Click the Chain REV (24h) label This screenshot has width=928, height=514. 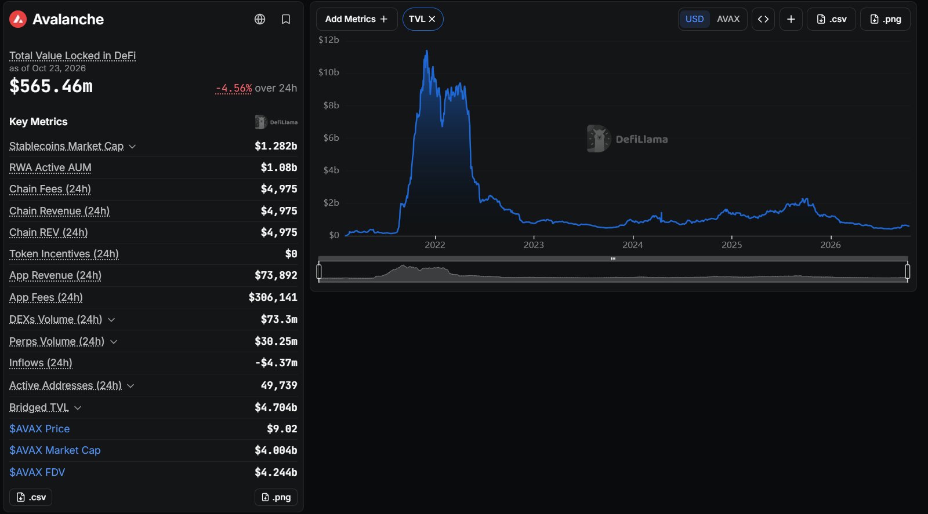[49, 232]
